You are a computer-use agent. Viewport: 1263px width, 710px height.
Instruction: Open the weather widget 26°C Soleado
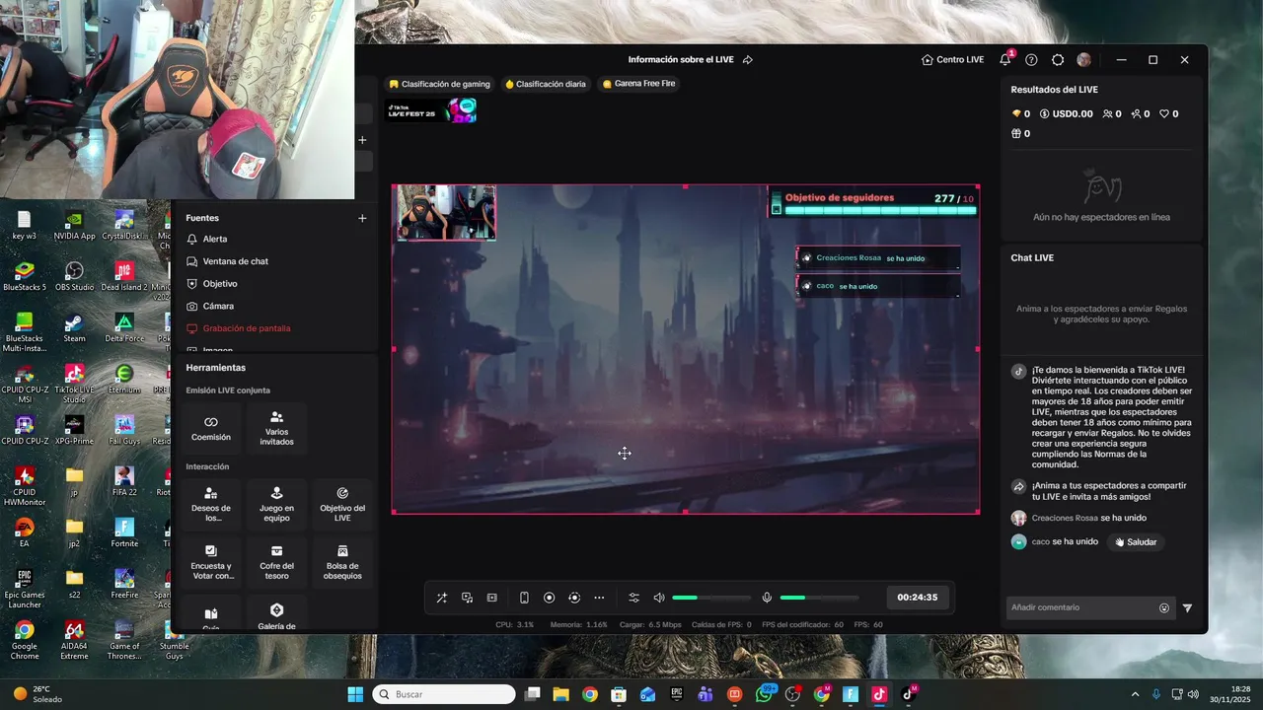click(39, 694)
